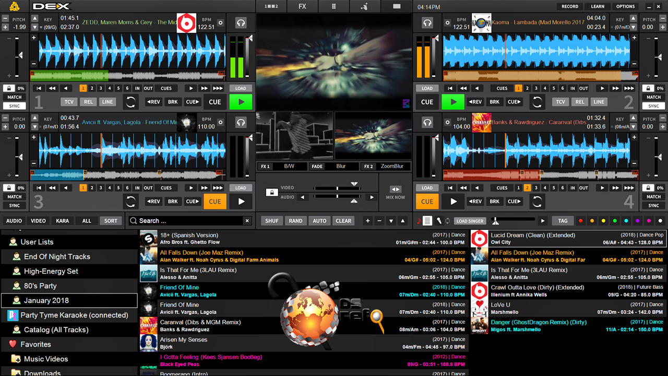
Task: Enable loop on deck 1
Action: [x=131, y=102]
